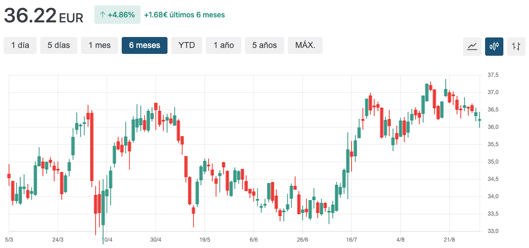Viewport: 529px width, 248px height.
Task: Select the 1 día time range
Action: coord(20,45)
